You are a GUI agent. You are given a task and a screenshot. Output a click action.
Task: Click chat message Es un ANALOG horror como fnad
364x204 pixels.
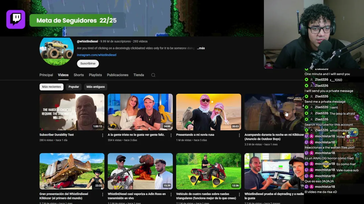pos(329,158)
